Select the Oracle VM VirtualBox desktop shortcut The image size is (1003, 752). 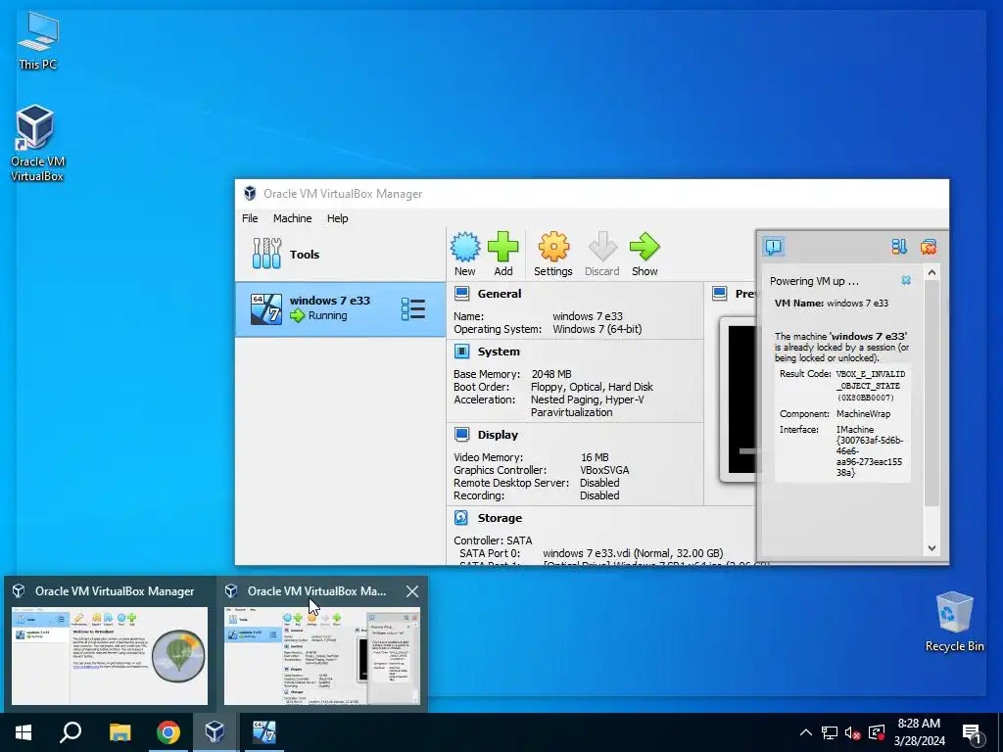(x=37, y=144)
